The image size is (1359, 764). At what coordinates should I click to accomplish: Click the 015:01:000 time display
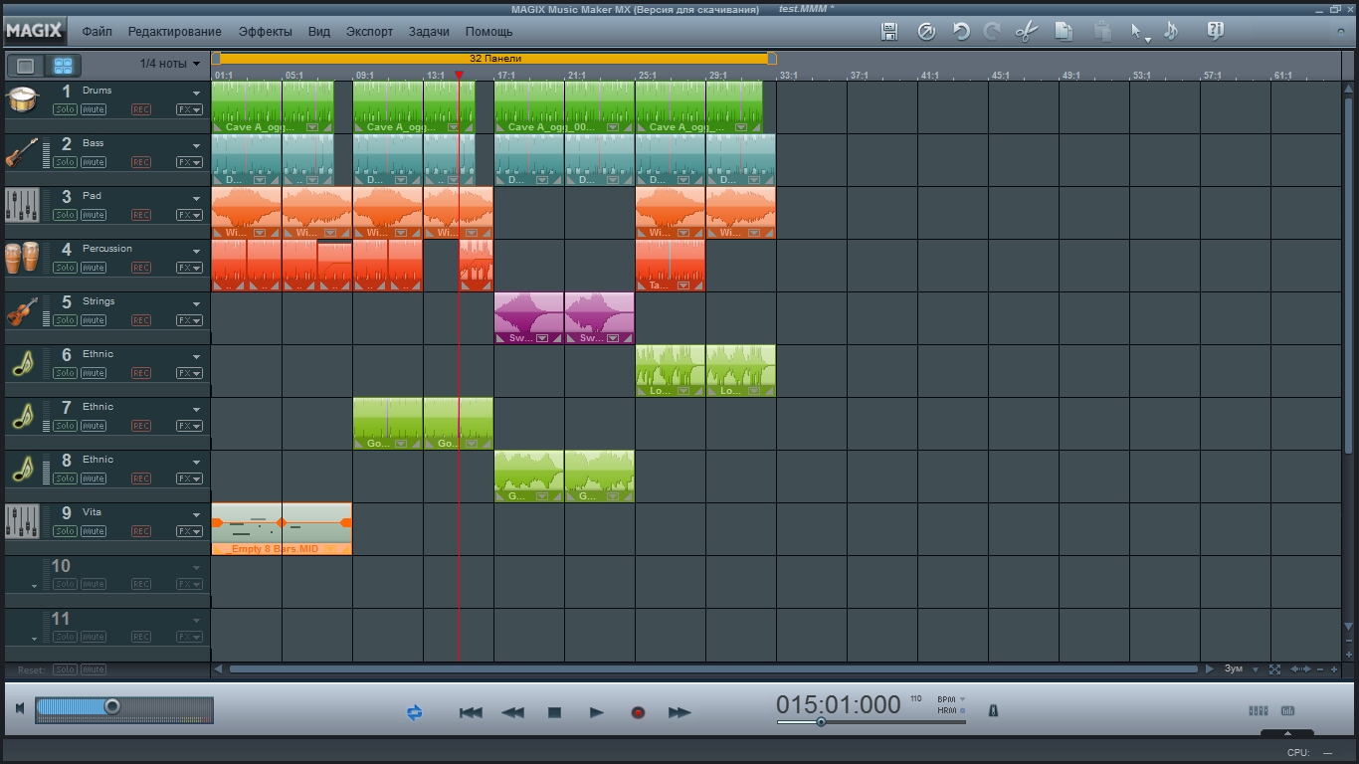point(839,705)
